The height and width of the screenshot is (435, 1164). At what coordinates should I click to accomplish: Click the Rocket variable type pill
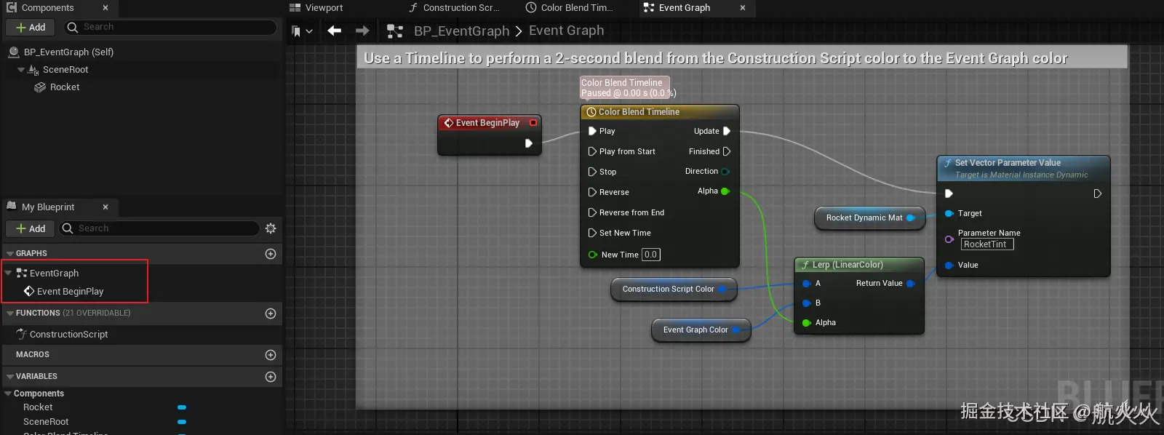[x=182, y=407]
